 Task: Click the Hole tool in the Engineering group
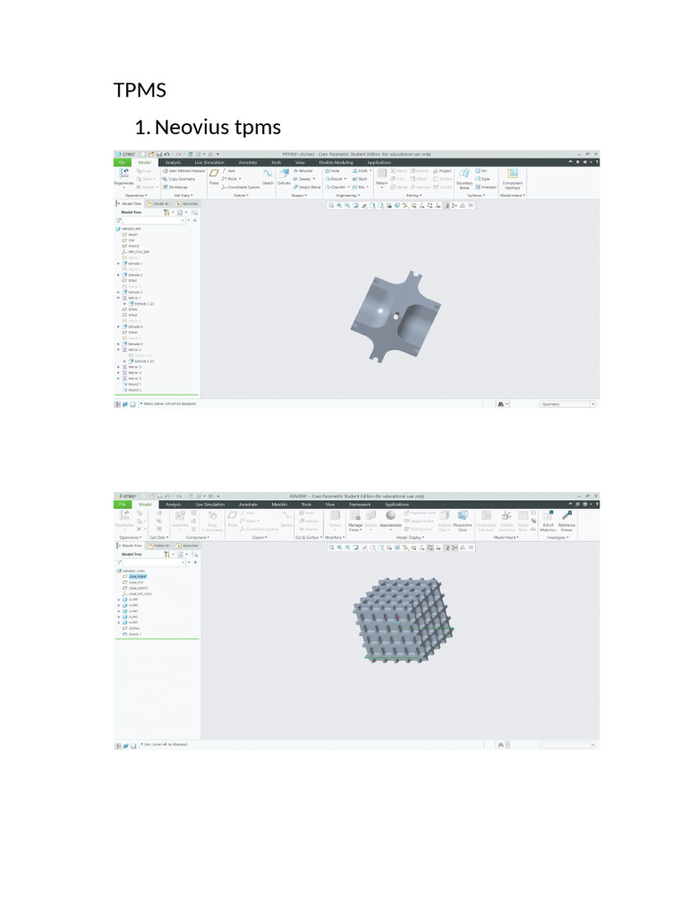[x=333, y=171]
